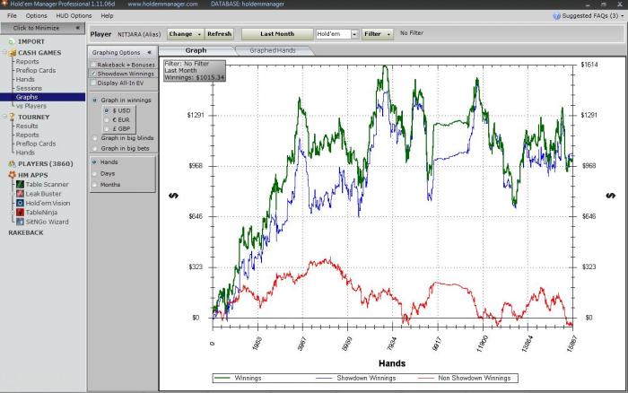Viewport: 628px width, 393px height.
Task: Open Tourney Results
Action: (27, 126)
